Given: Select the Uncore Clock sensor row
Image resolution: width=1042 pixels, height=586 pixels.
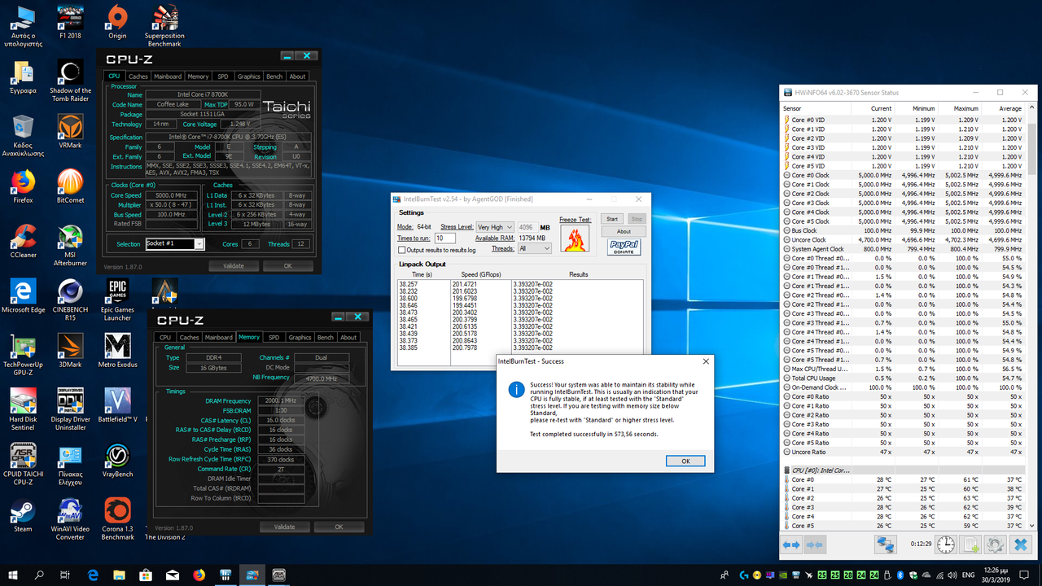Looking at the screenshot, I should tap(904, 240).
